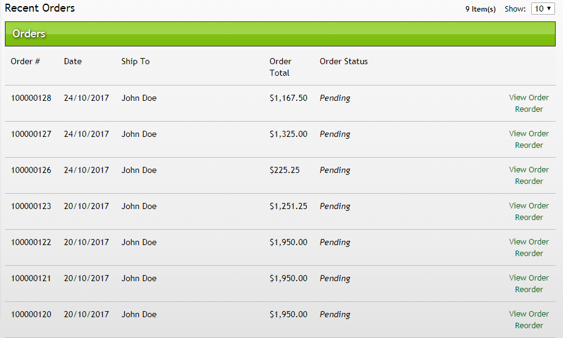This screenshot has width=563, height=338.
Task: View Order for order 100000121
Action: coord(529,277)
